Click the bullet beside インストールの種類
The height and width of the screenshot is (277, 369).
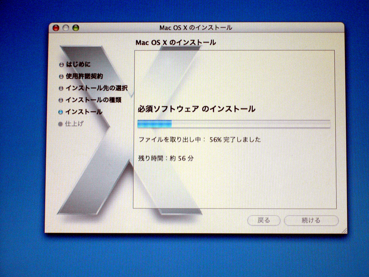[x=61, y=100]
